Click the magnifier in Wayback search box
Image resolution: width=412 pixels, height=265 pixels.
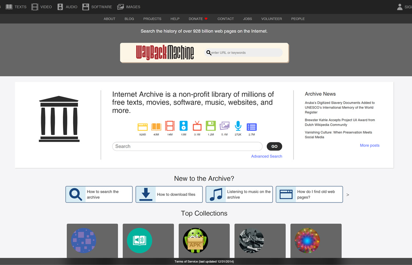click(x=209, y=53)
